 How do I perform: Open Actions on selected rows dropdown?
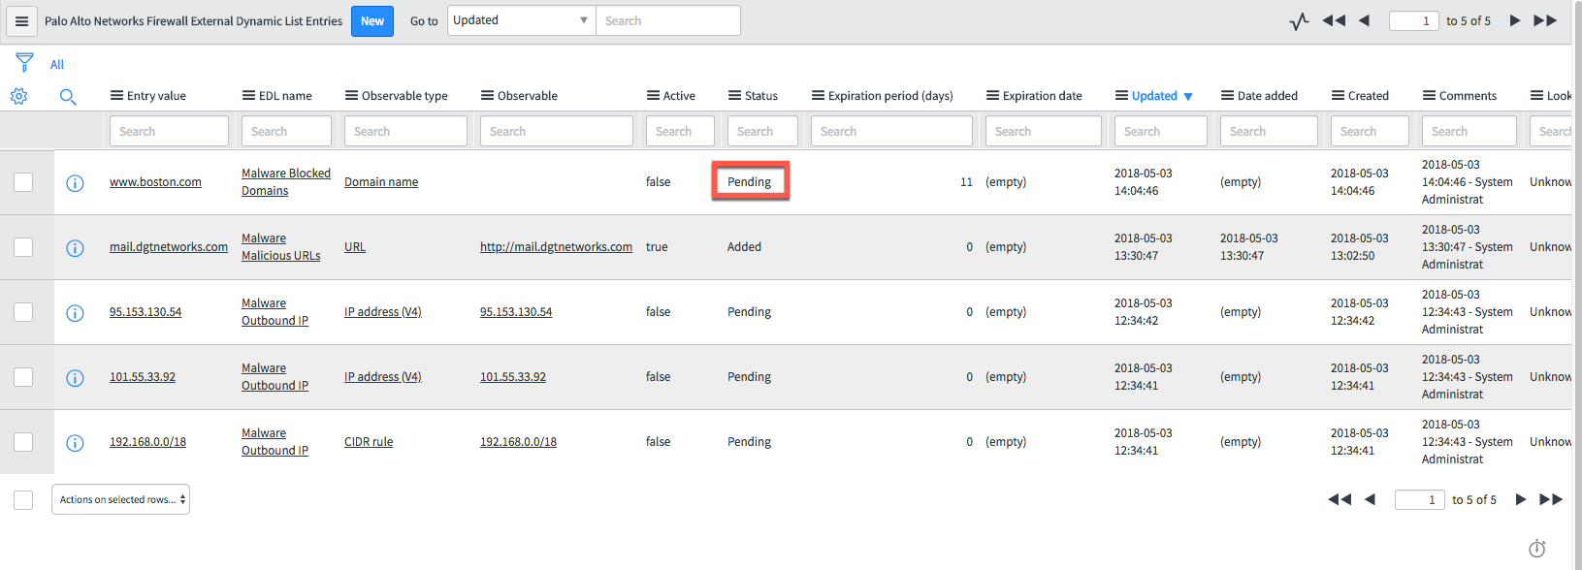pyautogui.click(x=120, y=499)
